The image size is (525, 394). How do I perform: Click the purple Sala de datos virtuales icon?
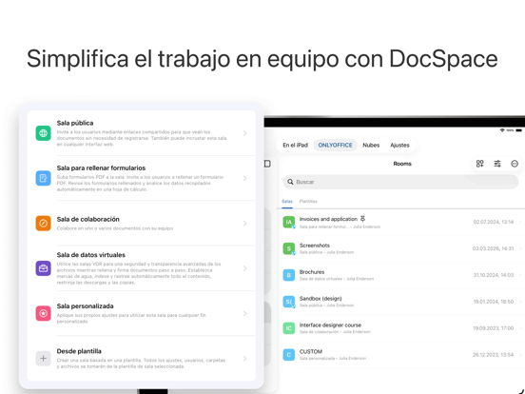click(x=43, y=268)
